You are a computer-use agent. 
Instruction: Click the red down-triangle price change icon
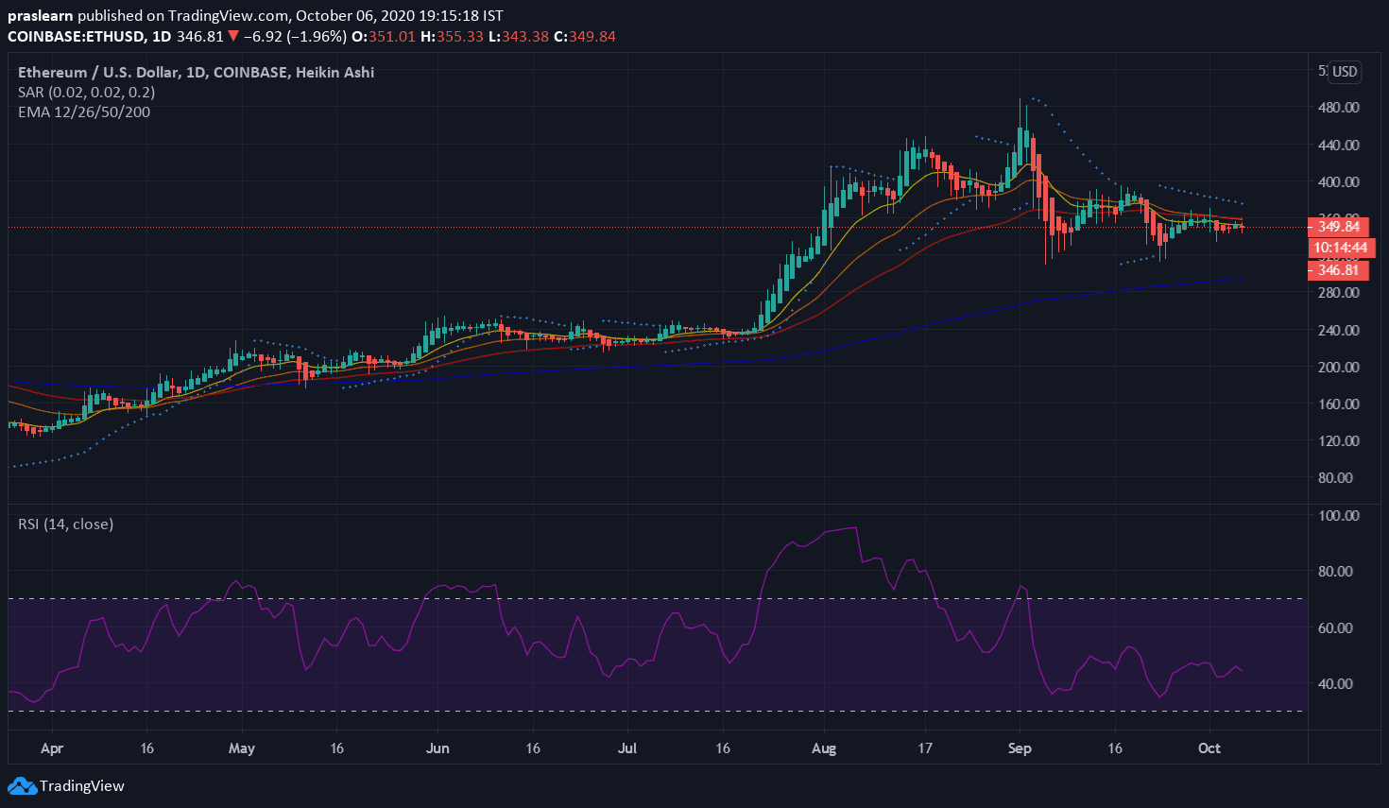pyautogui.click(x=233, y=37)
